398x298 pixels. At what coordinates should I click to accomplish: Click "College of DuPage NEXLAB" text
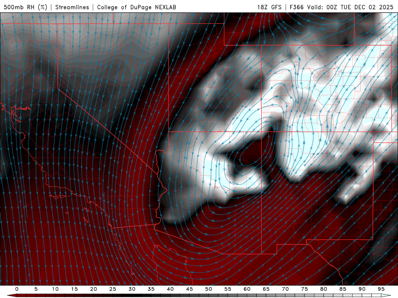136,7
